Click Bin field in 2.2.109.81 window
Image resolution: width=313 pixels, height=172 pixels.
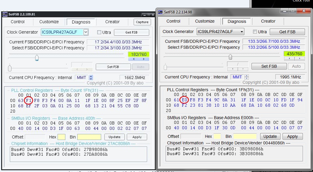coord(89,137)
